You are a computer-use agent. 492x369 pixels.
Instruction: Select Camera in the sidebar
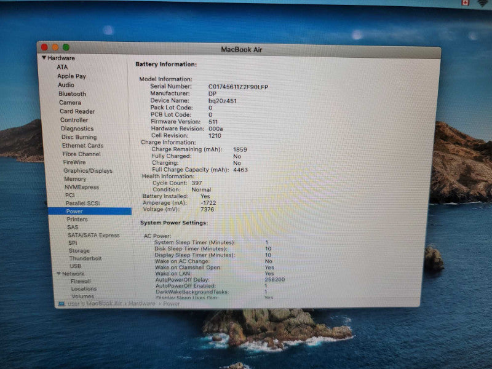point(70,102)
